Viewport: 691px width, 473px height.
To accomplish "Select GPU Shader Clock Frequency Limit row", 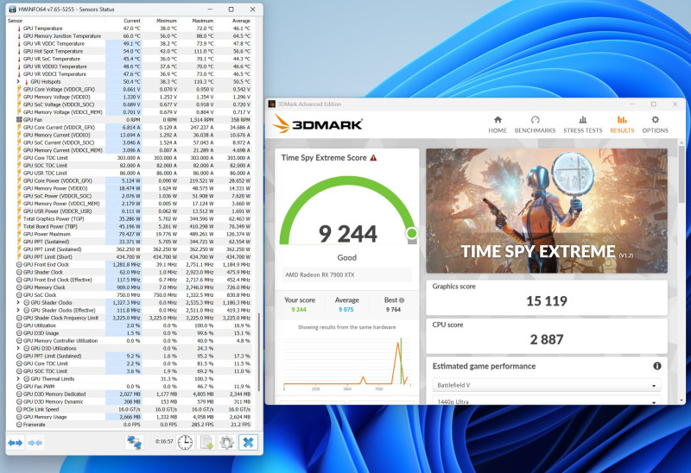I will click(x=129, y=318).
